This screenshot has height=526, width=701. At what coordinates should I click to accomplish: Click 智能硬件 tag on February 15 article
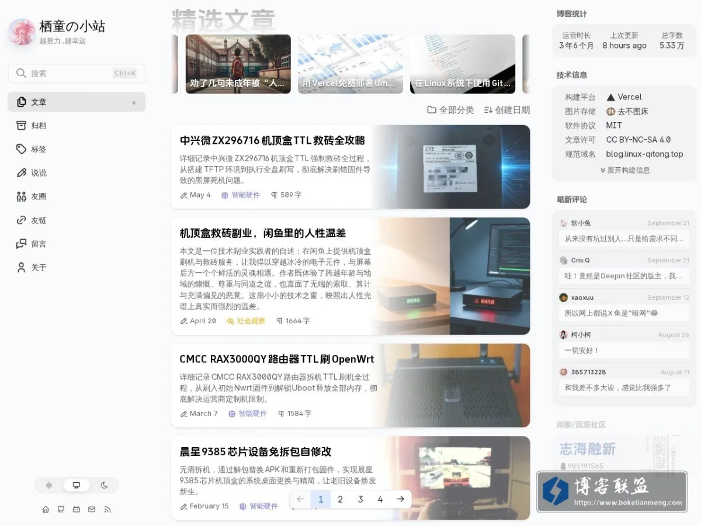tap(259, 506)
